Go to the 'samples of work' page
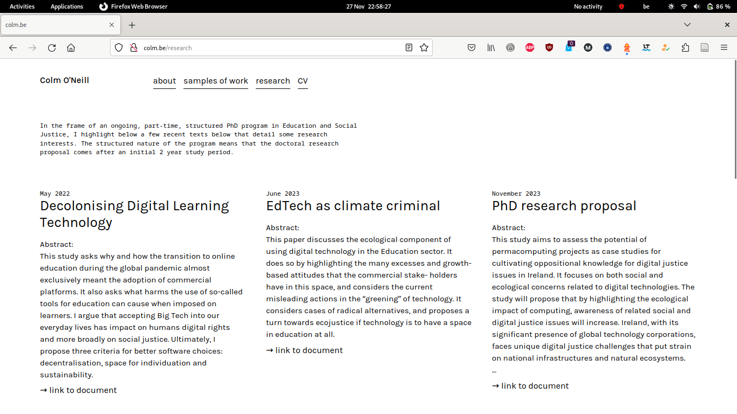 coord(216,81)
